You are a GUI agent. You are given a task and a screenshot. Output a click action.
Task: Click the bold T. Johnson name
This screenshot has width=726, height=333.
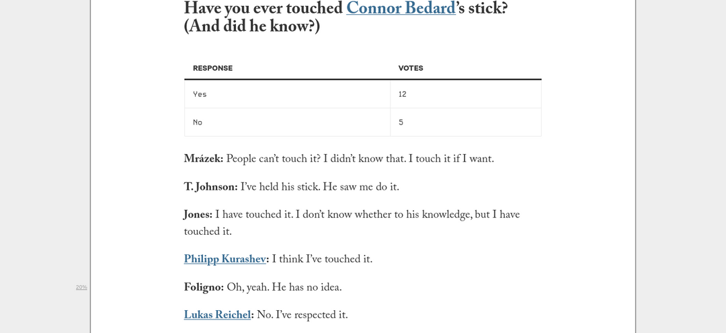tap(210, 187)
